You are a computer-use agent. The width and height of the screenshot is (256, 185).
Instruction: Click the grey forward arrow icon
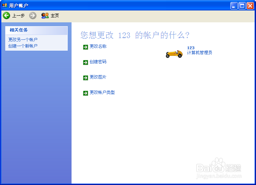click(33, 16)
